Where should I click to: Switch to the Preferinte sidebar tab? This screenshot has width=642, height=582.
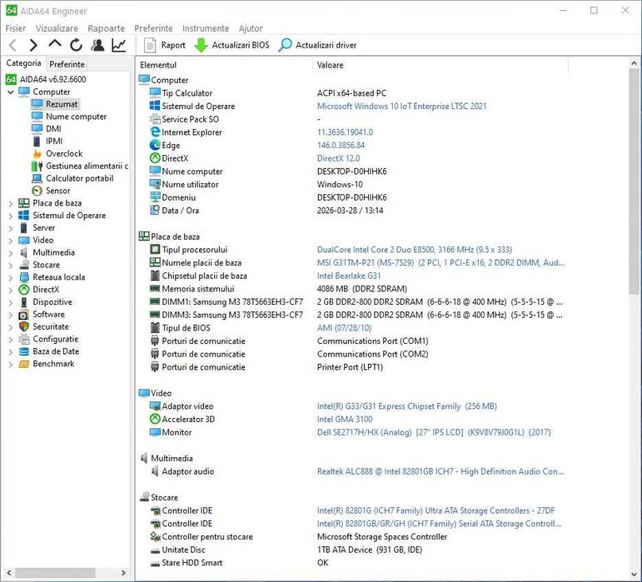click(67, 64)
